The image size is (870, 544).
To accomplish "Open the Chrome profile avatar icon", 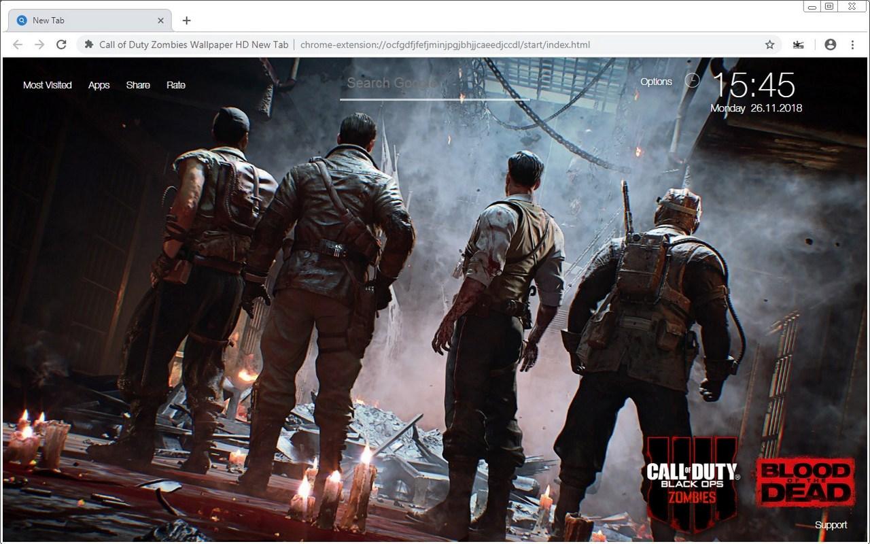I will coord(830,45).
